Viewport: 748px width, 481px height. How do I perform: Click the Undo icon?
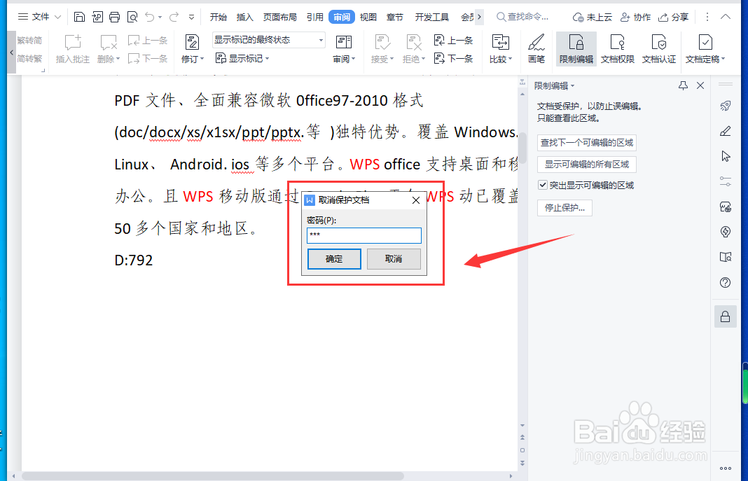150,18
